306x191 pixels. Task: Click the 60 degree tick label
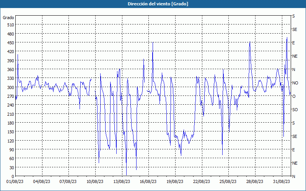point(12,159)
